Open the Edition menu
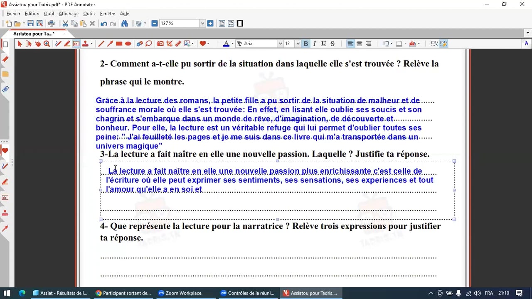Viewport: 532px width, 299px height. [32, 14]
